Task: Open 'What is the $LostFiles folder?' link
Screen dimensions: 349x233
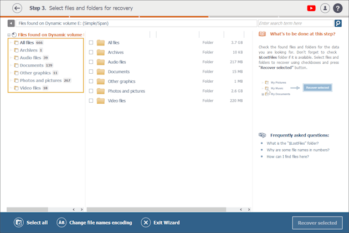Action: 292,143
